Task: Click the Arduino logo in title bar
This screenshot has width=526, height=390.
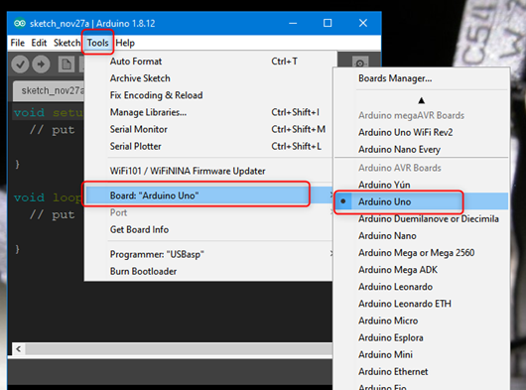Action: tap(20, 23)
